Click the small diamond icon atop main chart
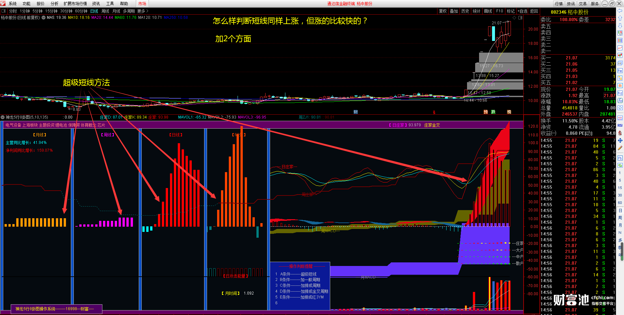The height and width of the screenshot is (315, 624). point(514,18)
